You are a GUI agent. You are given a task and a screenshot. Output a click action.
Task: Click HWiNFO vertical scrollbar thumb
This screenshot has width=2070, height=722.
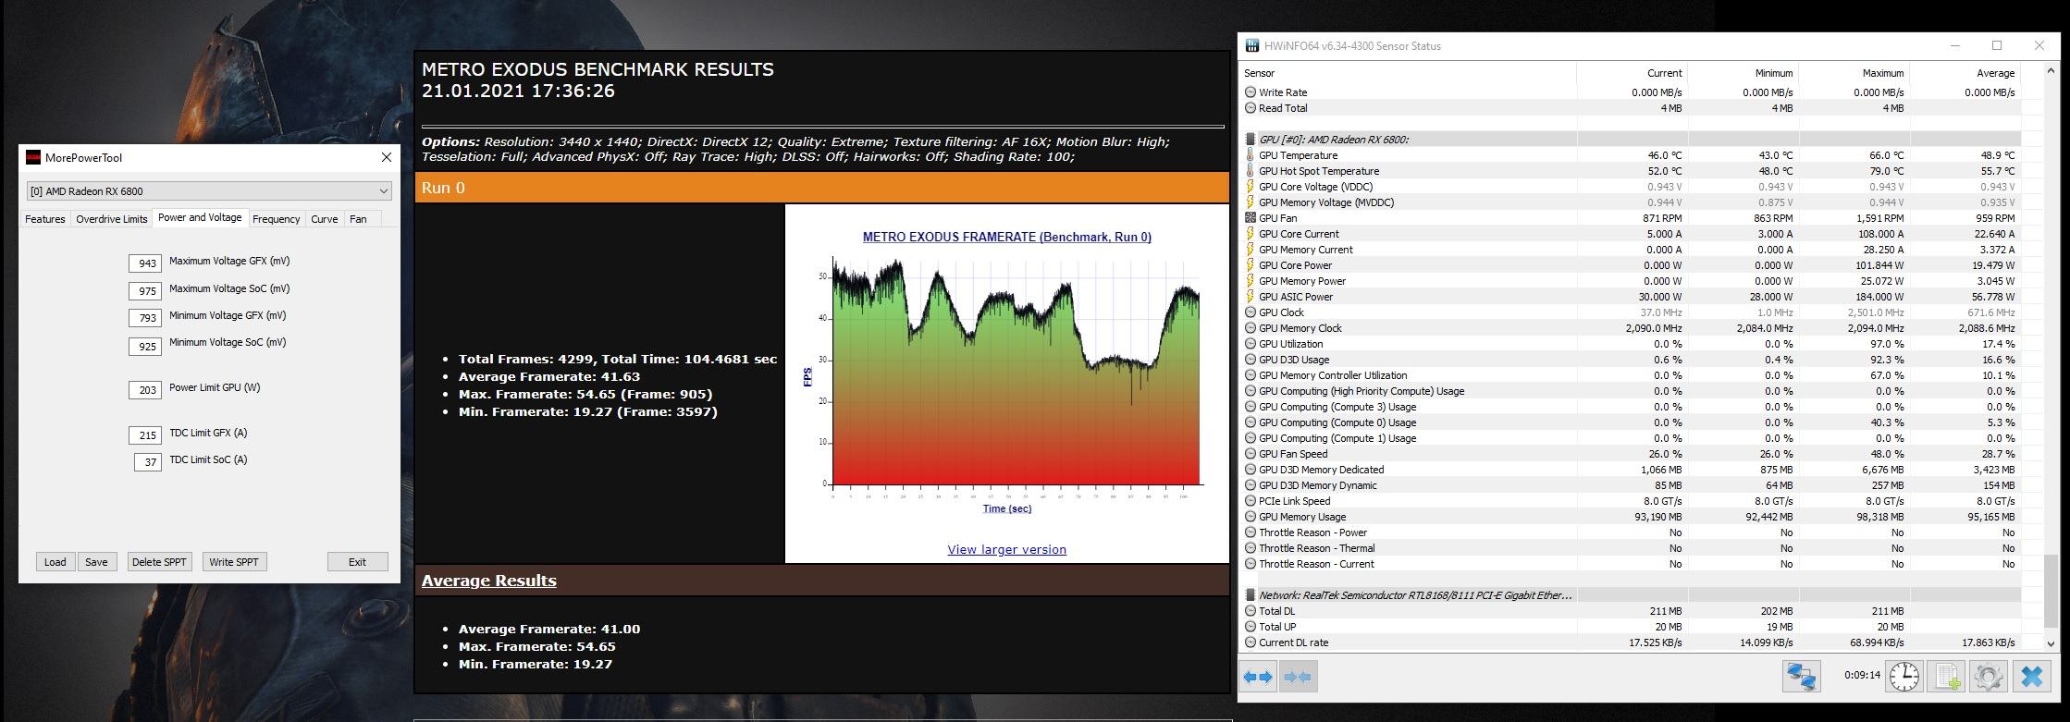2051,592
